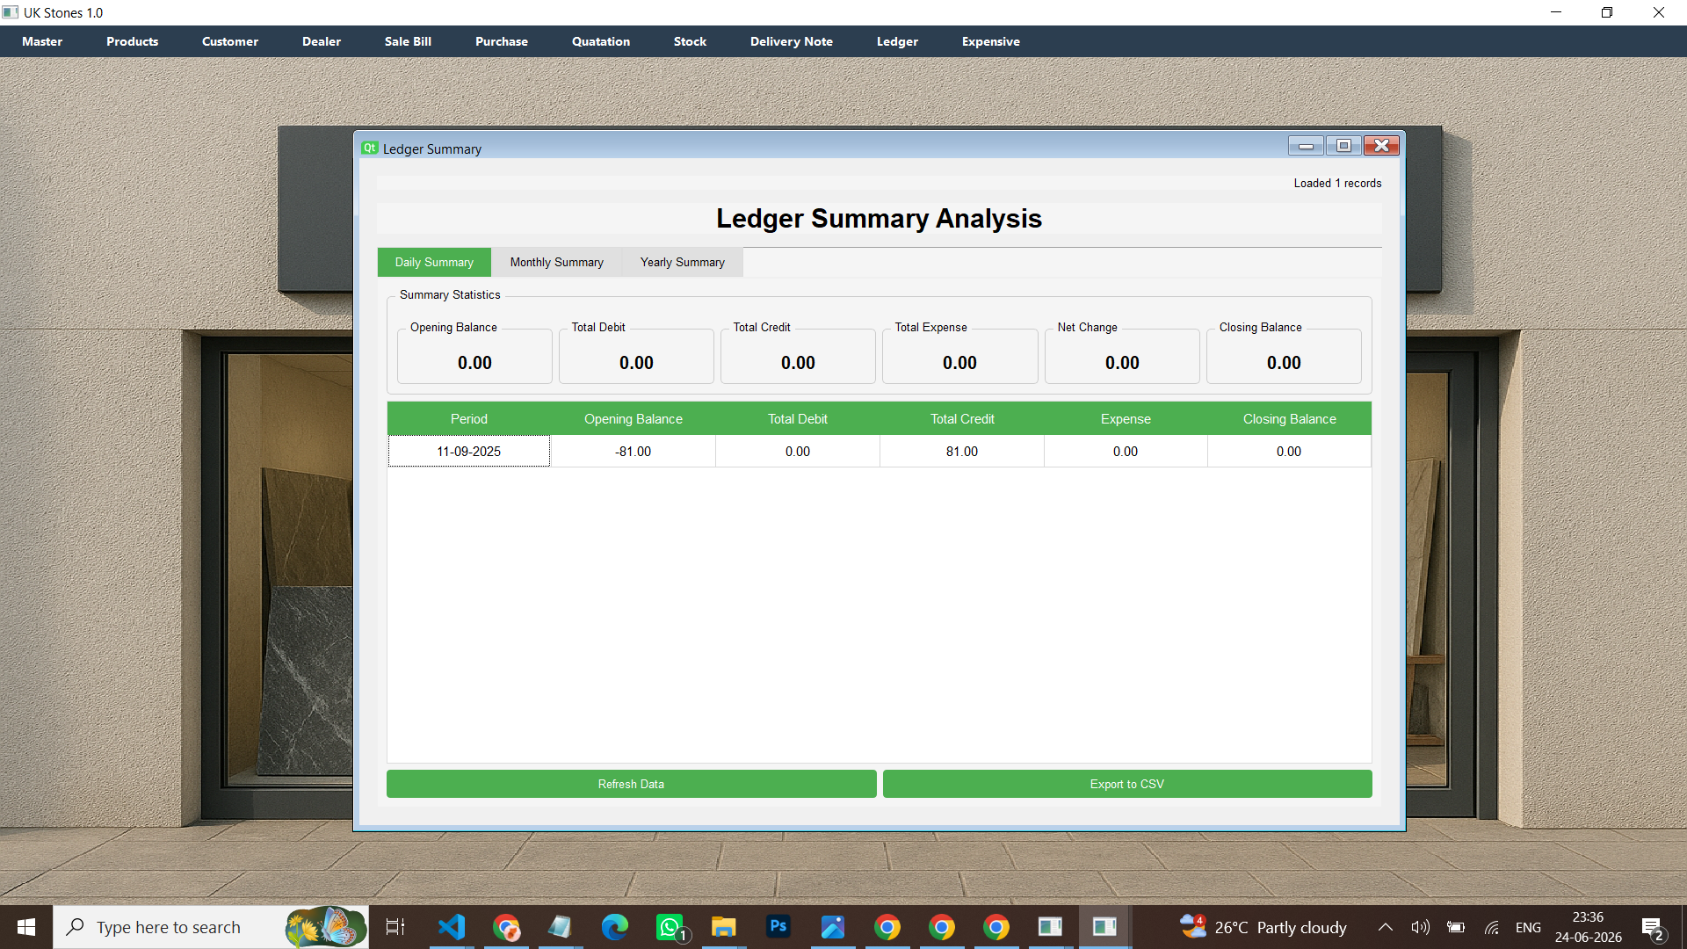This screenshot has width=1687, height=949.
Task: Click the Qt icon in Ledger Summary title bar
Action: 370,148
